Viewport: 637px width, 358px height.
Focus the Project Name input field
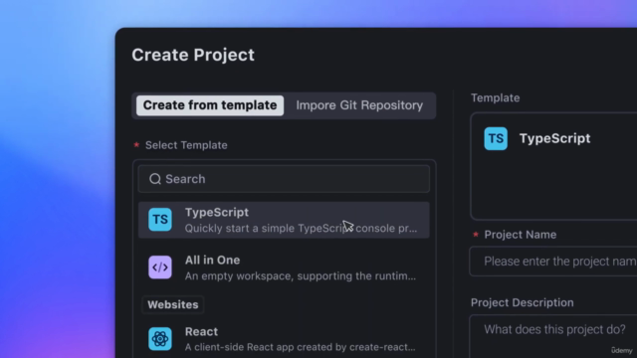pos(553,262)
